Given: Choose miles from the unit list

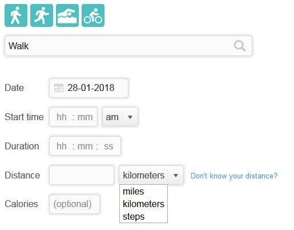Looking at the screenshot, I should (143, 191).
